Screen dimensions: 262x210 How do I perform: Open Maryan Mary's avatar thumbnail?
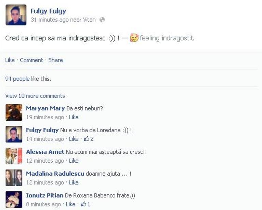[x=14, y=112]
